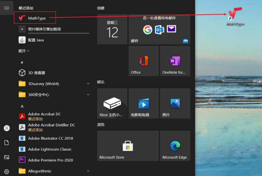This screenshot has height=176, width=262.
Task: Open the 邮件 mail tile
Action: (x=159, y=29)
